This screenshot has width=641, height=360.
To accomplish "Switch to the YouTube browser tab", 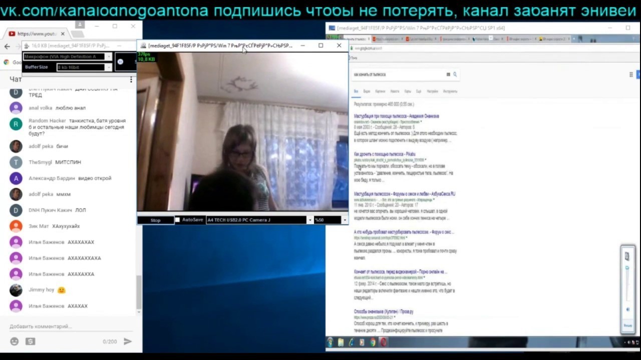I will point(36,34).
